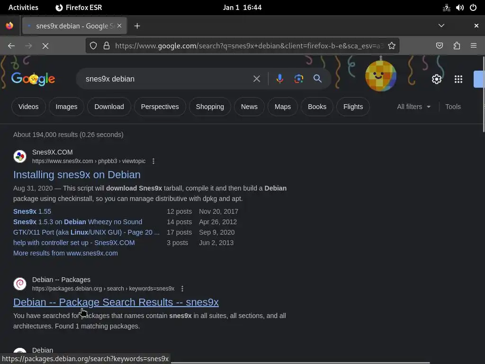Switch to Perspectives results
Screen dimensions: 485x364
[160, 107]
